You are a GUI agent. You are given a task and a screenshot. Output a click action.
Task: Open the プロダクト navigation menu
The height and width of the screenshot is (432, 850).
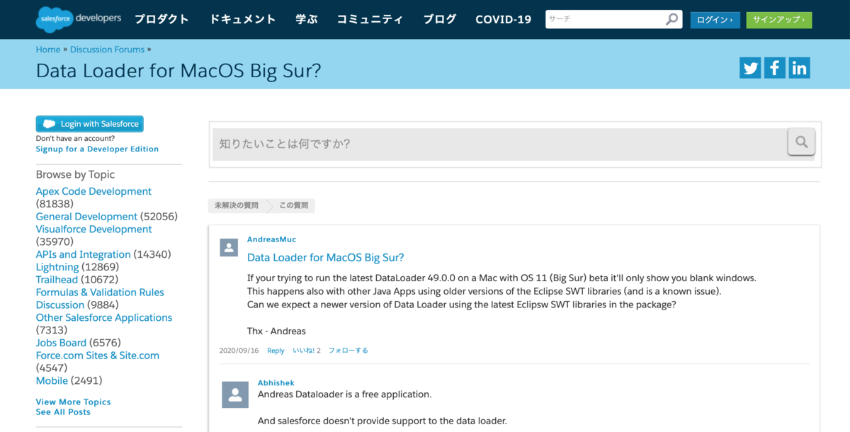point(161,19)
